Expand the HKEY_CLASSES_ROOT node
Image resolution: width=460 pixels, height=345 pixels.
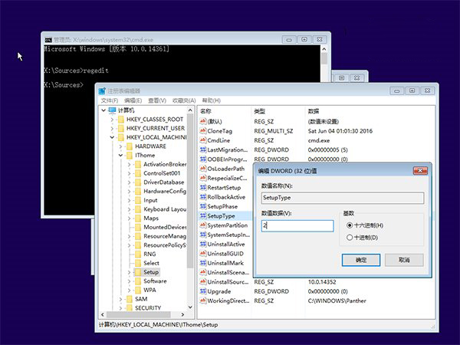click(112, 120)
